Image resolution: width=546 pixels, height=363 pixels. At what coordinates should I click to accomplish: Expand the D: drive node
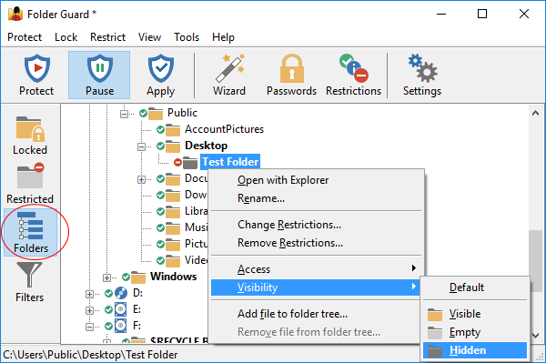click(89, 294)
